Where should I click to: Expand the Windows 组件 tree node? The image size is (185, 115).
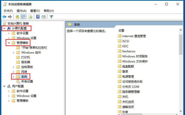click(13, 52)
